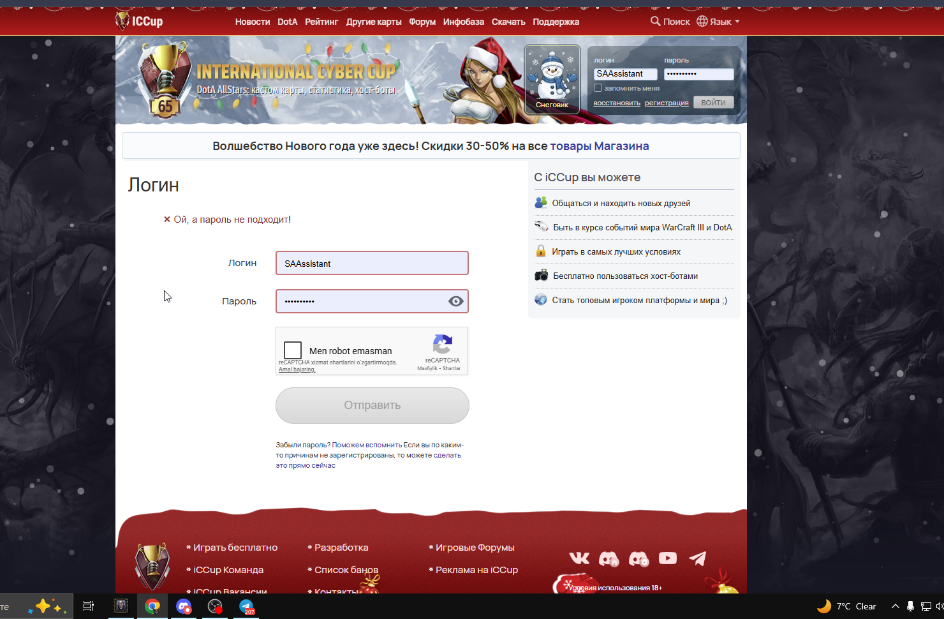The height and width of the screenshot is (619, 944).
Task: Check the reCAPTCHA robot checkbox
Action: click(293, 350)
